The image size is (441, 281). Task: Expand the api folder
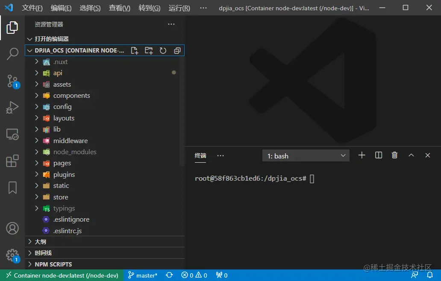105,73
